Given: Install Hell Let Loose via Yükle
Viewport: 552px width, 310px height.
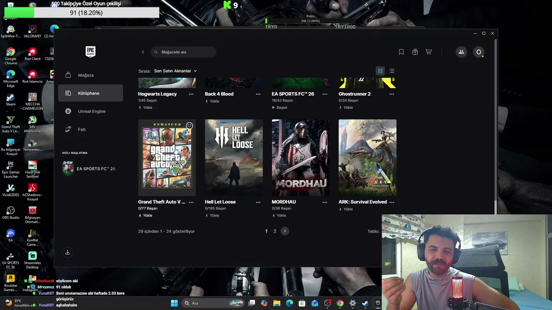Looking at the screenshot, I should [x=212, y=216].
